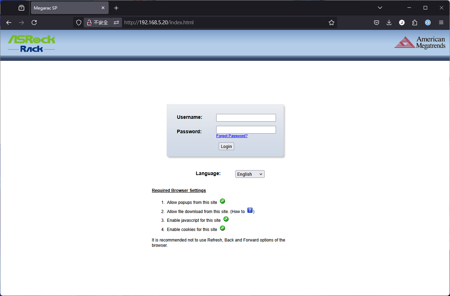Click the Password: label

click(x=189, y=131)
